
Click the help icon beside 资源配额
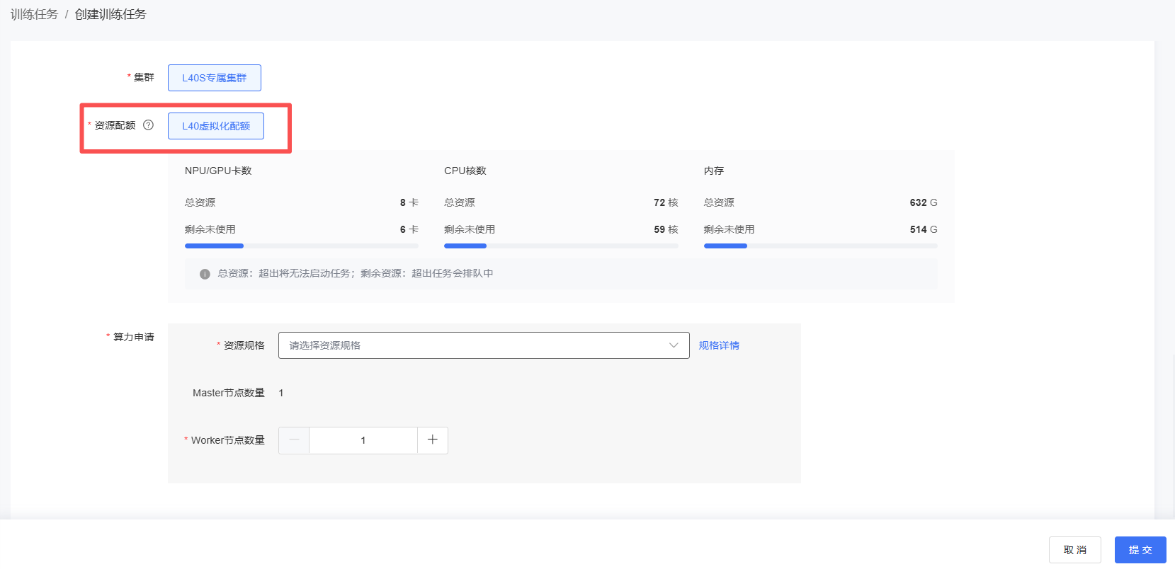(148, 125)
